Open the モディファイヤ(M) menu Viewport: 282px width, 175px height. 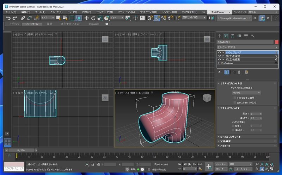pos(104,12)
